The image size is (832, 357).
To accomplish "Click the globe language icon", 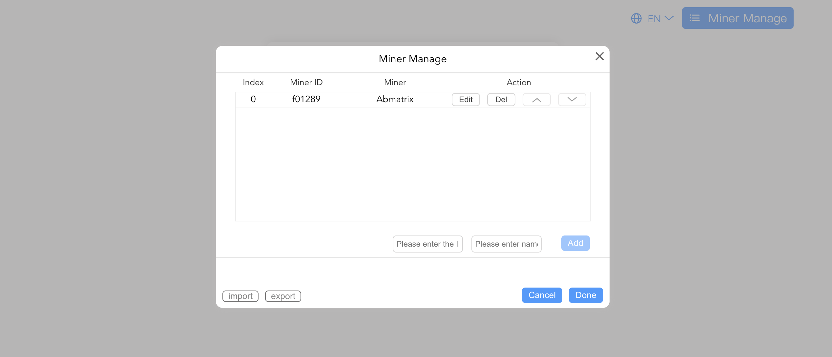I will [x=636, y=18].
